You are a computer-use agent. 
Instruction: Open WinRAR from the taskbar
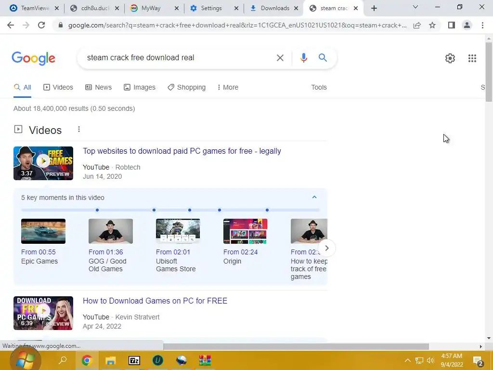pos(205,360)
